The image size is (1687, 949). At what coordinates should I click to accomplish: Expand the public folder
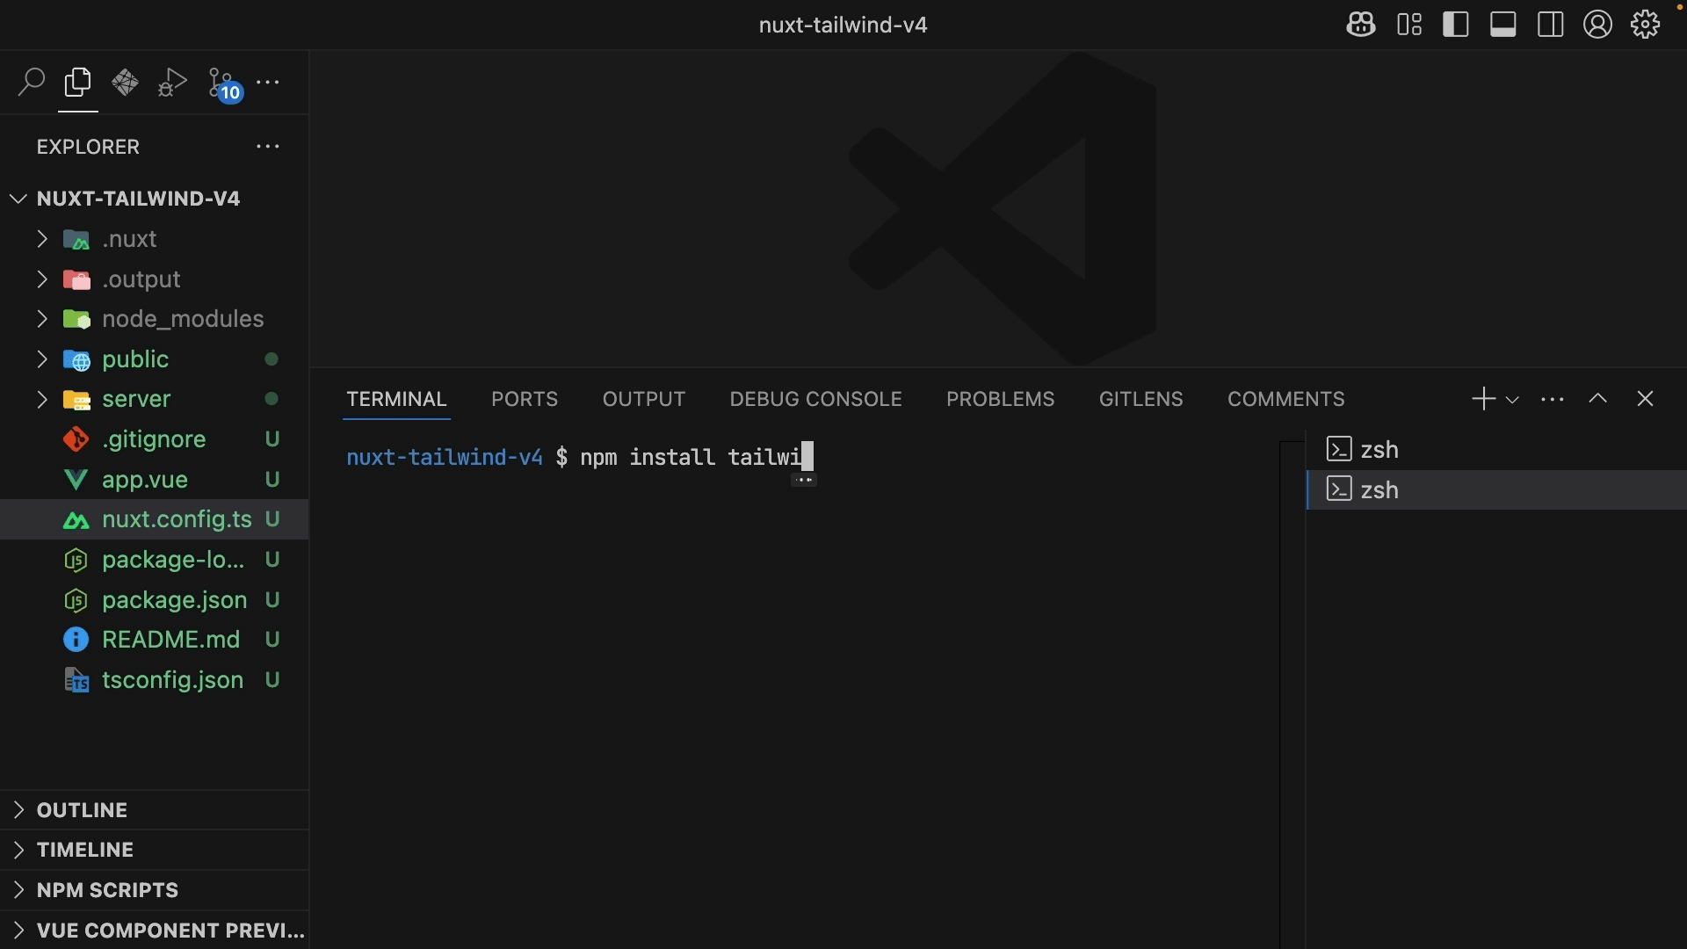pyautogui.click(x=41, y=359)
